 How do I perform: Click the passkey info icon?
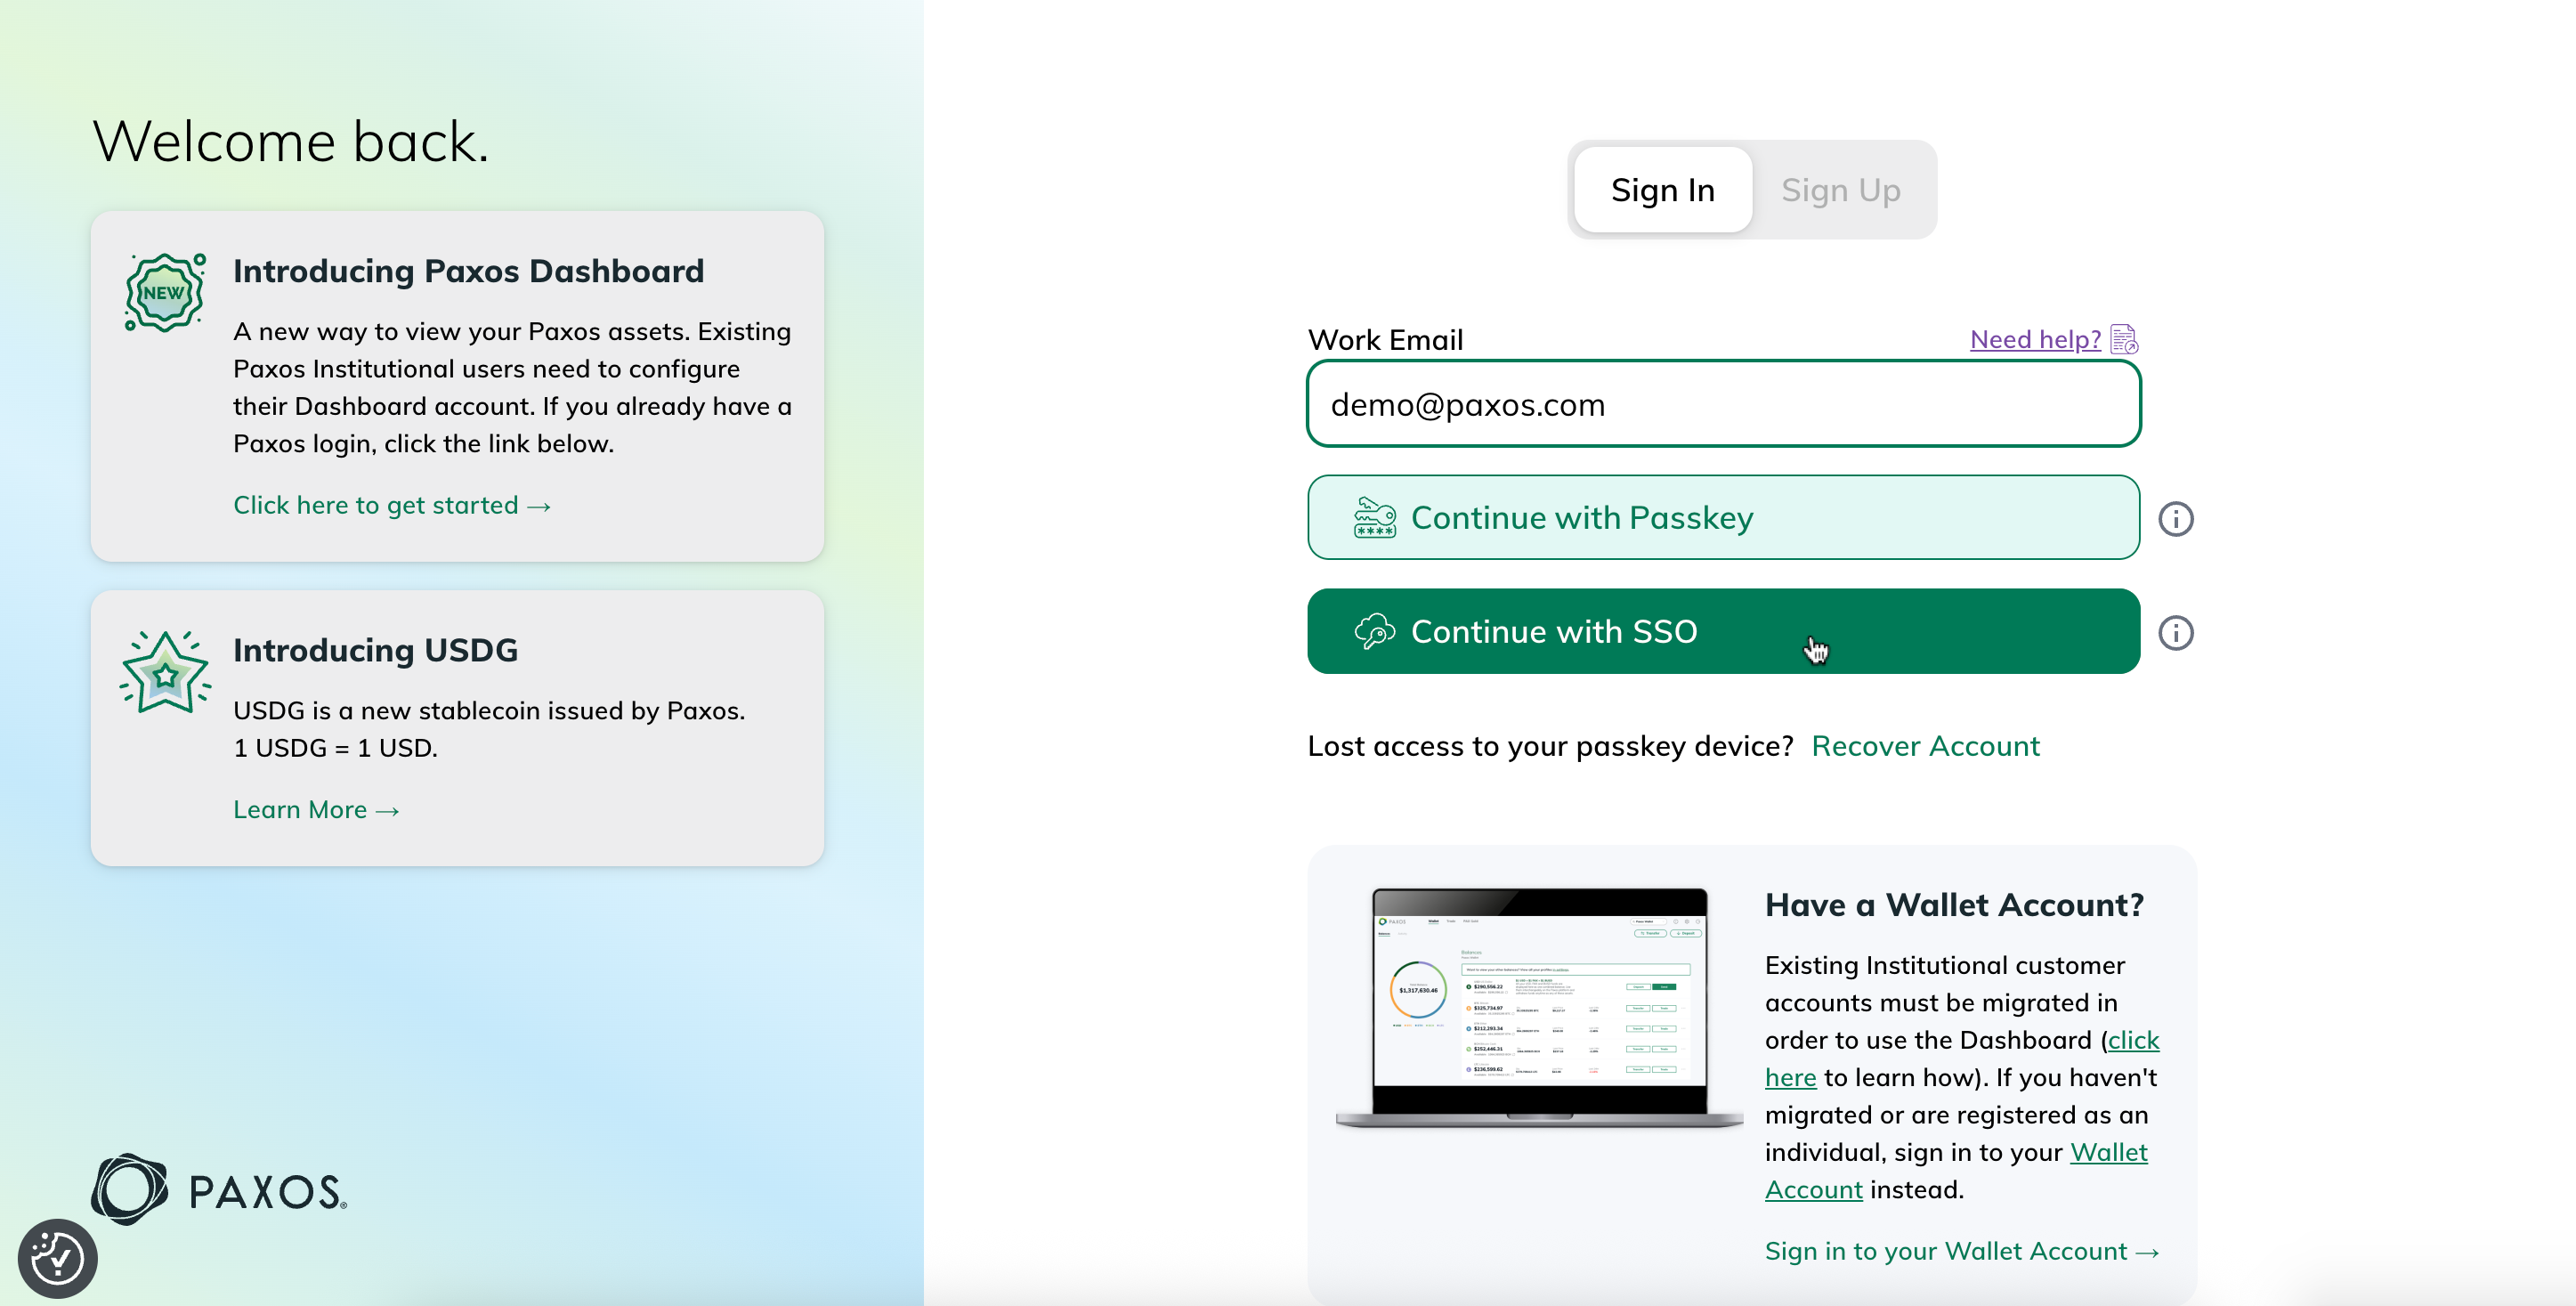2175,518
